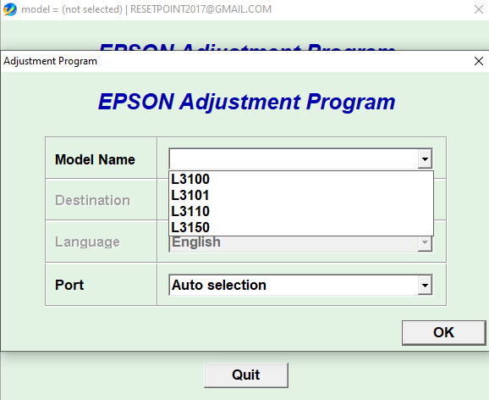489x400 pixels.
Task: Confirm with the OK button
Action: pos(444,332)
